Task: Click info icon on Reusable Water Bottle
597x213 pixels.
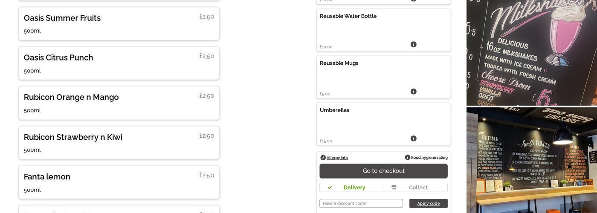Action: 413,44
